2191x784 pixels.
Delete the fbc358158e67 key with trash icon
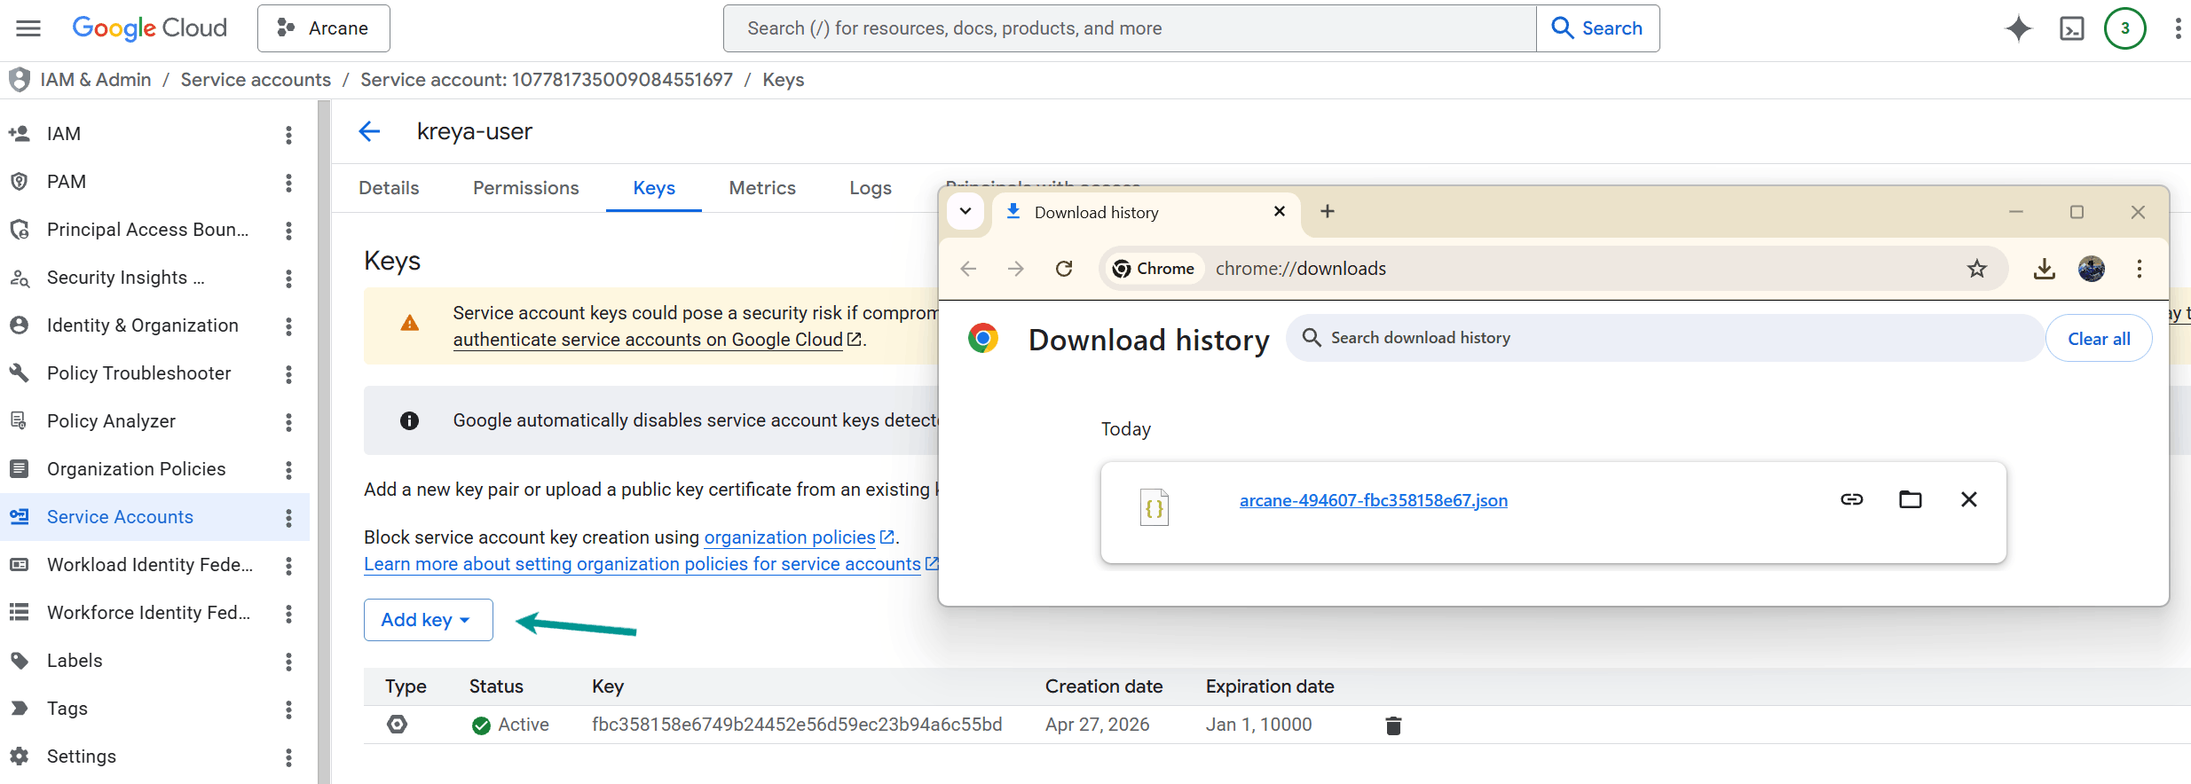[x=1393, y=725]
